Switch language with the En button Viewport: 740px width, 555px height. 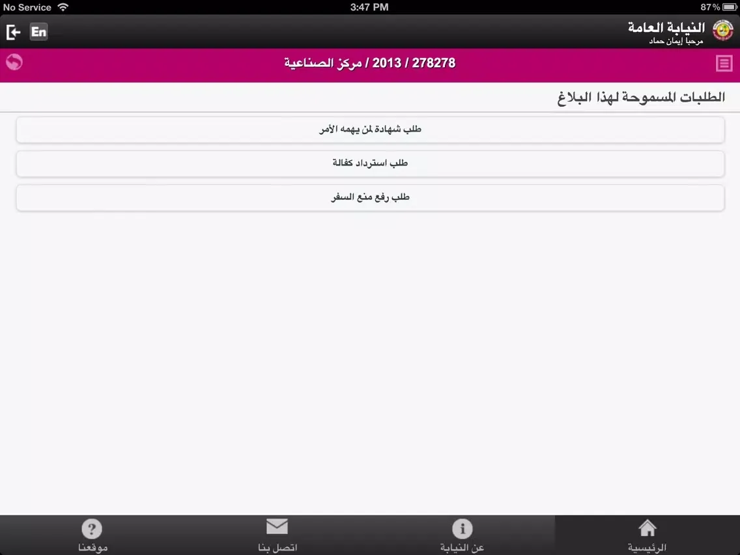point(38,32)
